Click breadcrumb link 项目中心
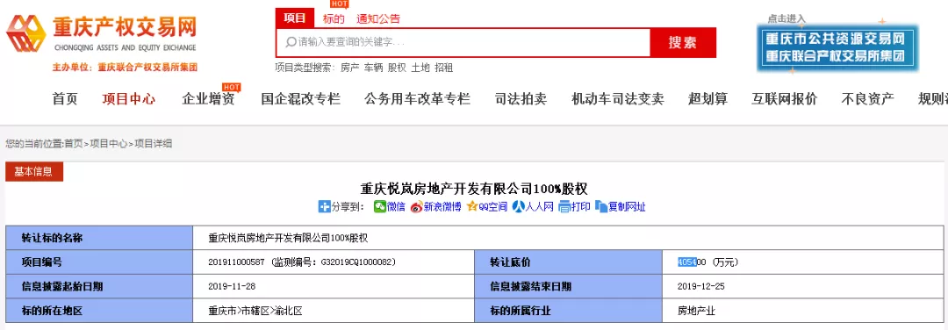Screen dimensions: 948x330 point(109,144)
